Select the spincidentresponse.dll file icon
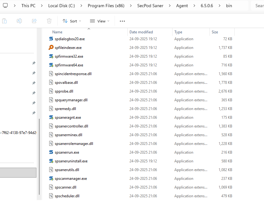Screen dimensions: 264x206 pos(51,74)
